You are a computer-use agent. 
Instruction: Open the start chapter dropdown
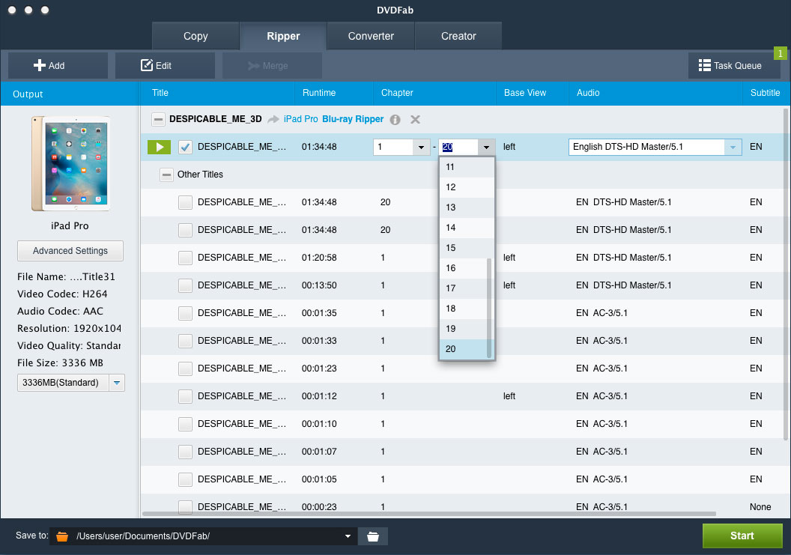coord(421,148)
